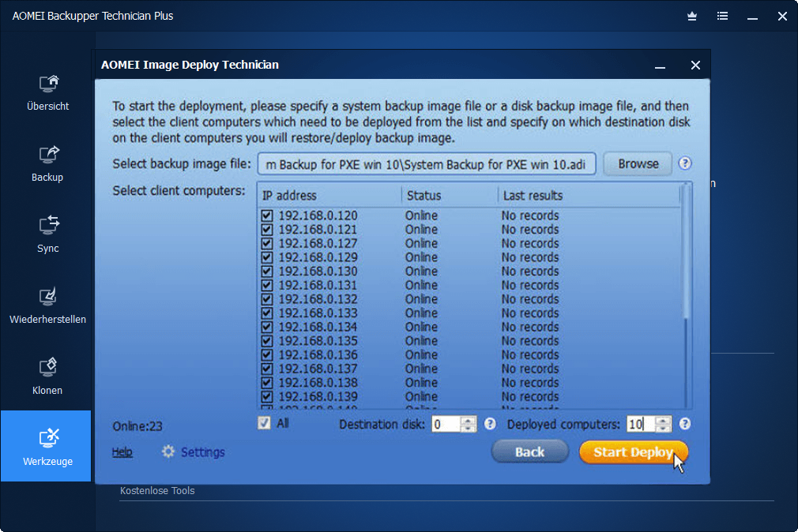Open the Sync sidebar section
798x532 pixels.
click(x=48, y=235)
